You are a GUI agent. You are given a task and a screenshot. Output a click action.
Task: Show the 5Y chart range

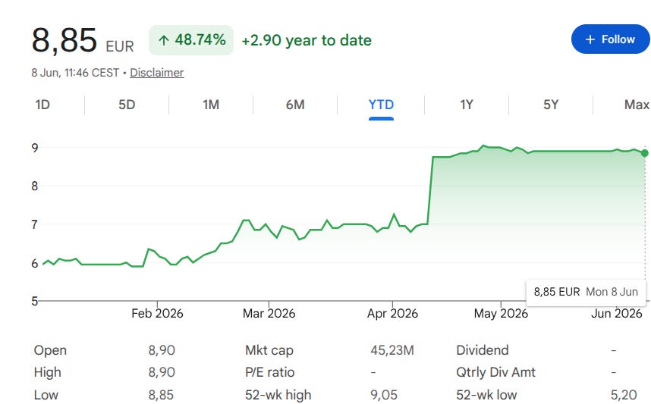pyautogui.click(x=551, y=105)
